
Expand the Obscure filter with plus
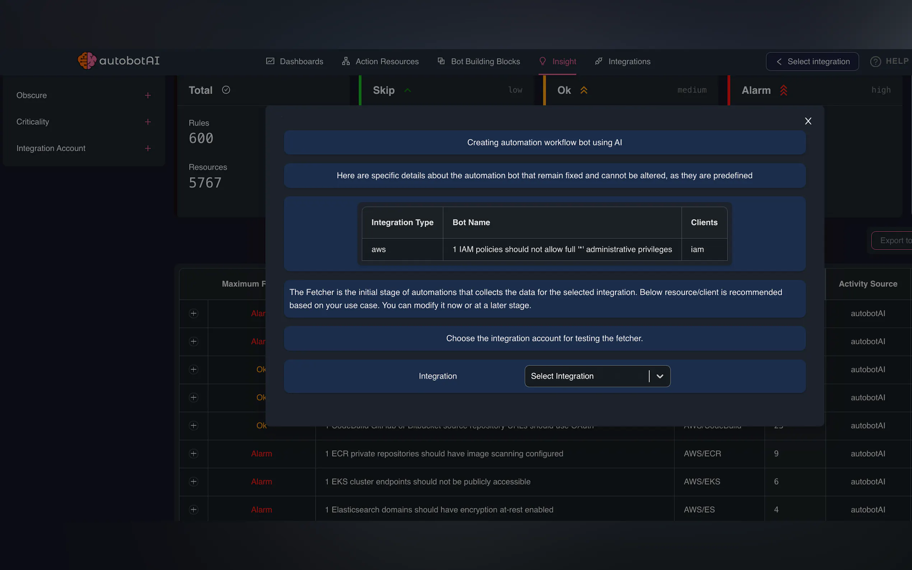pyautogui.click(x=148, y=95)
